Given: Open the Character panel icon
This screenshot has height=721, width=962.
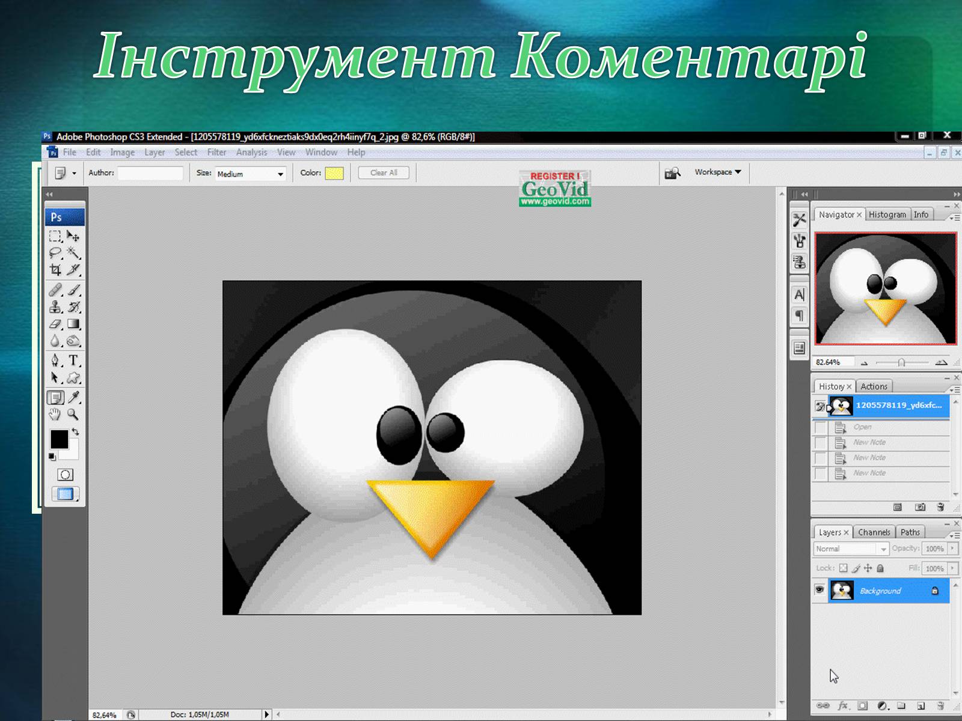Looking at the screenshot, I should pyautogui.click(x=799, y=294).
